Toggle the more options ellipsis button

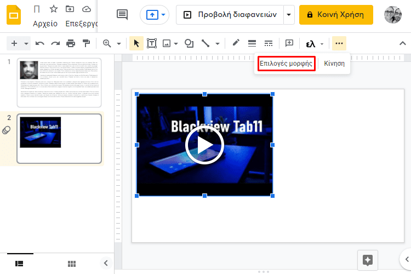(x=339, y=43)
